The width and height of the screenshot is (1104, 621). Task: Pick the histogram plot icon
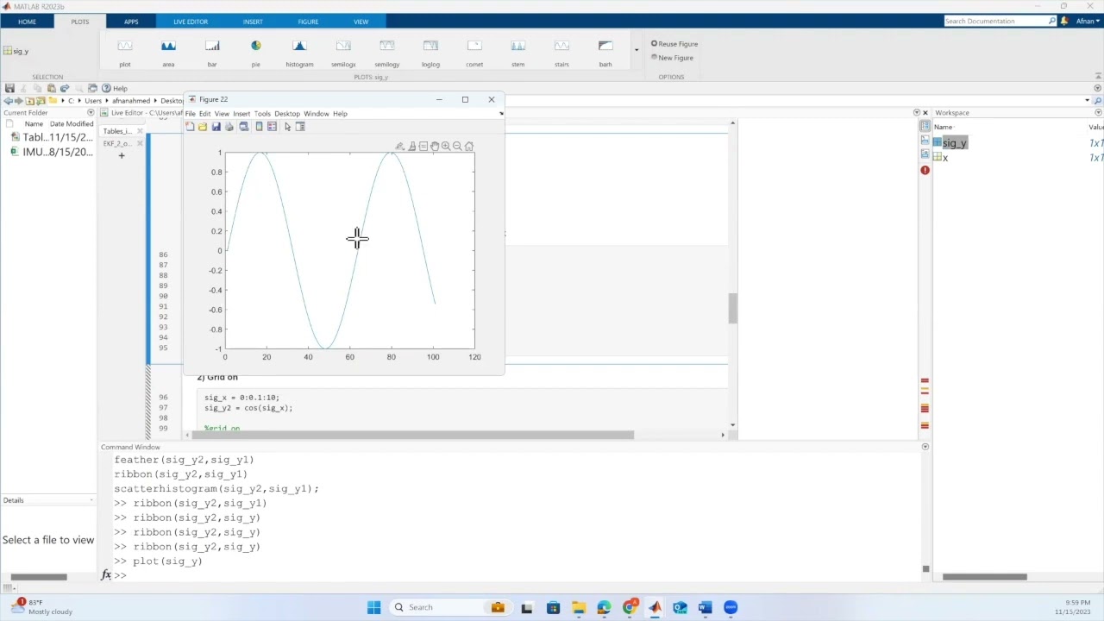coord(299,46)
